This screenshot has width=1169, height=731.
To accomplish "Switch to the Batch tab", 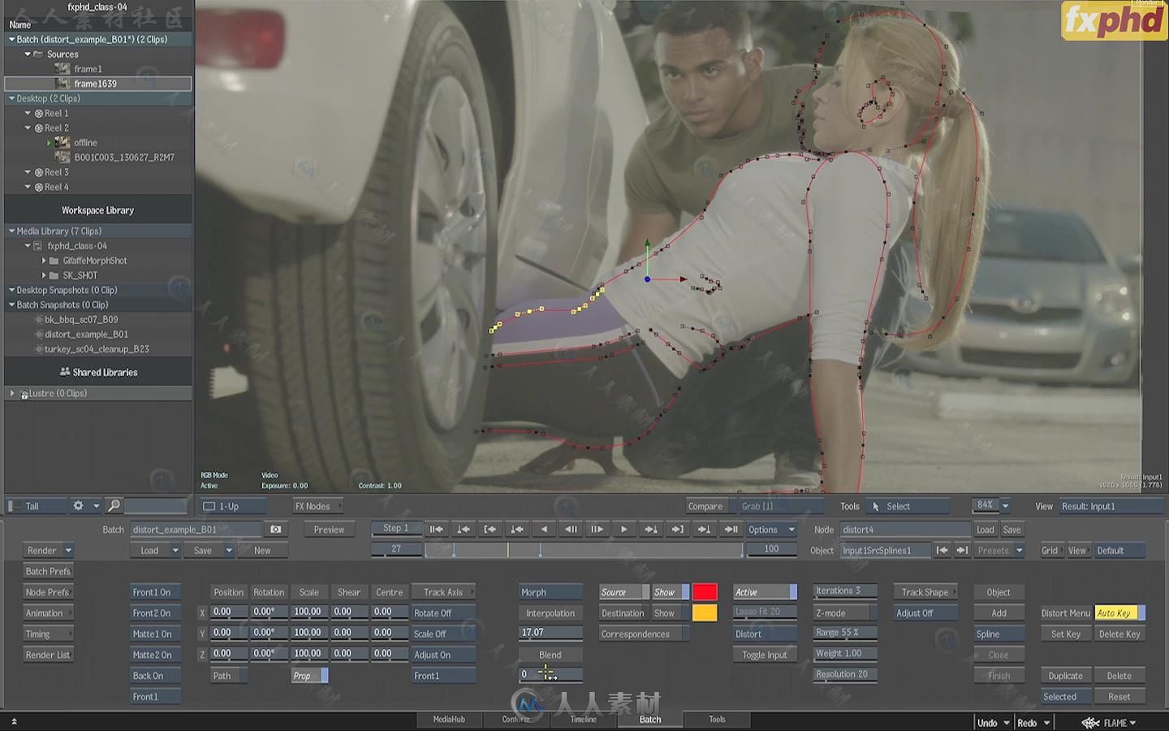I will point(650,720).
